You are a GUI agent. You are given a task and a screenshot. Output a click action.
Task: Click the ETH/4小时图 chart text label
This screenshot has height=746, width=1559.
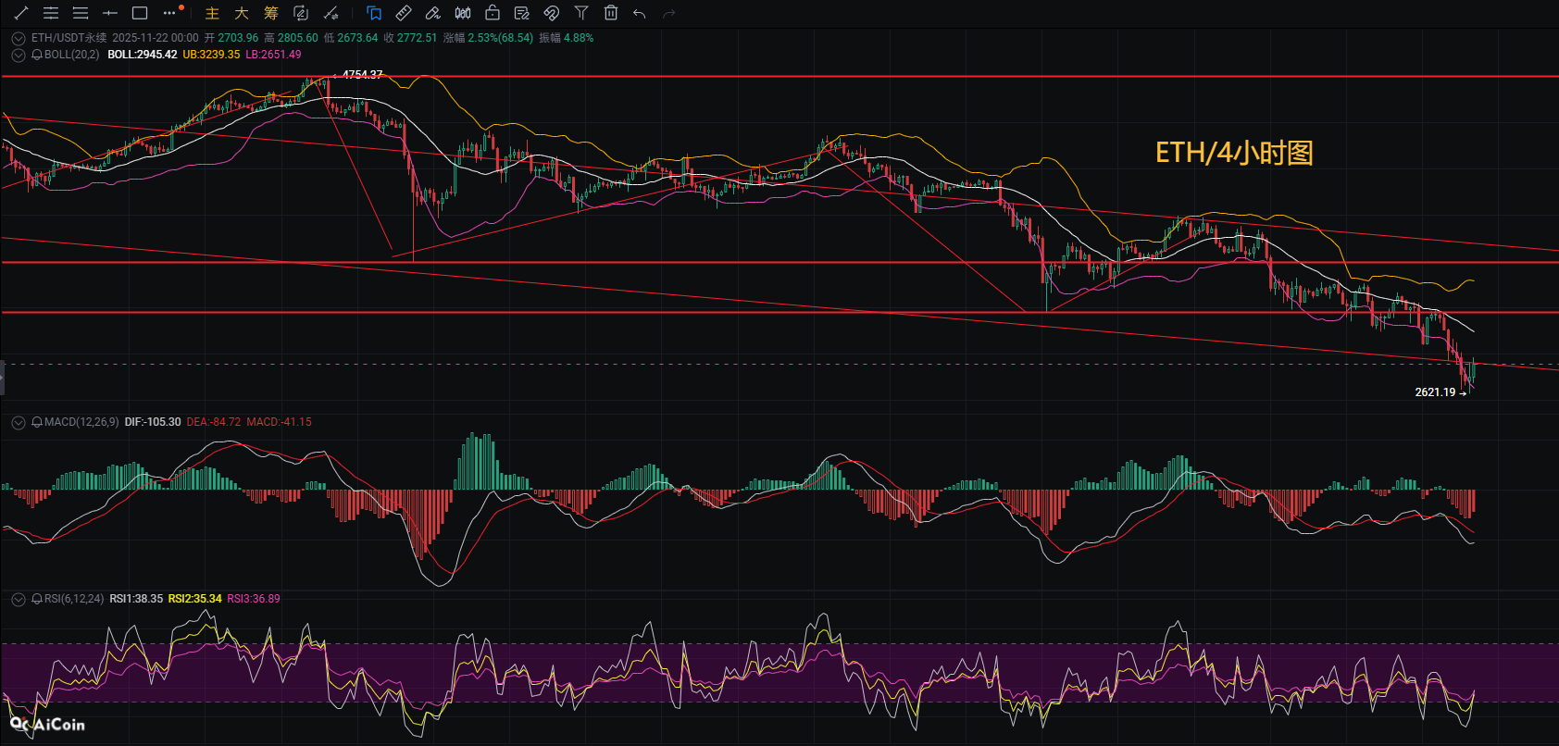(x=1234, y=153)
